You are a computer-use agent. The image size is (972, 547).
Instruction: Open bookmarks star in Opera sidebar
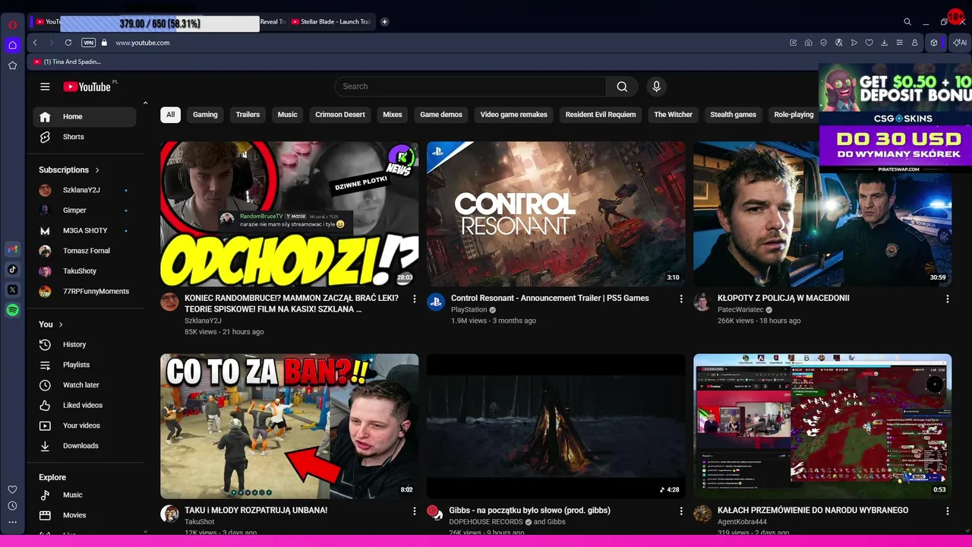(x=12, y=65)
